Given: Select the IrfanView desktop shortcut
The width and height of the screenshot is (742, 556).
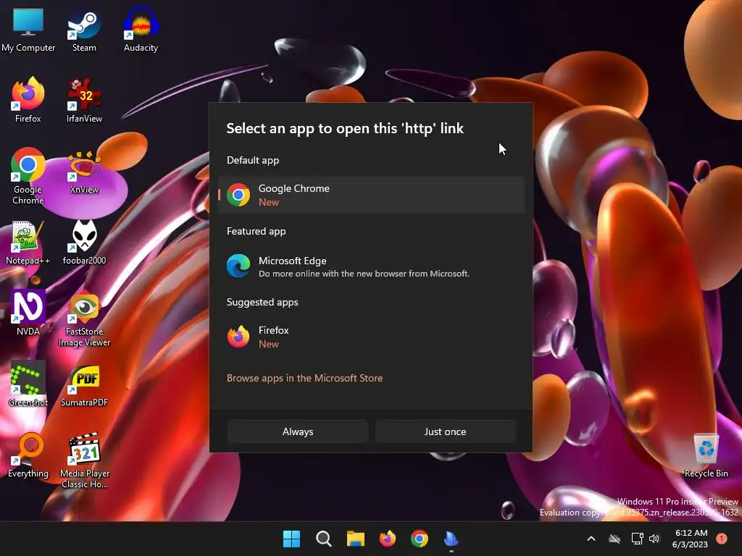Looking at the screenshot, I should pyautogui.click(x=84, y=101).
